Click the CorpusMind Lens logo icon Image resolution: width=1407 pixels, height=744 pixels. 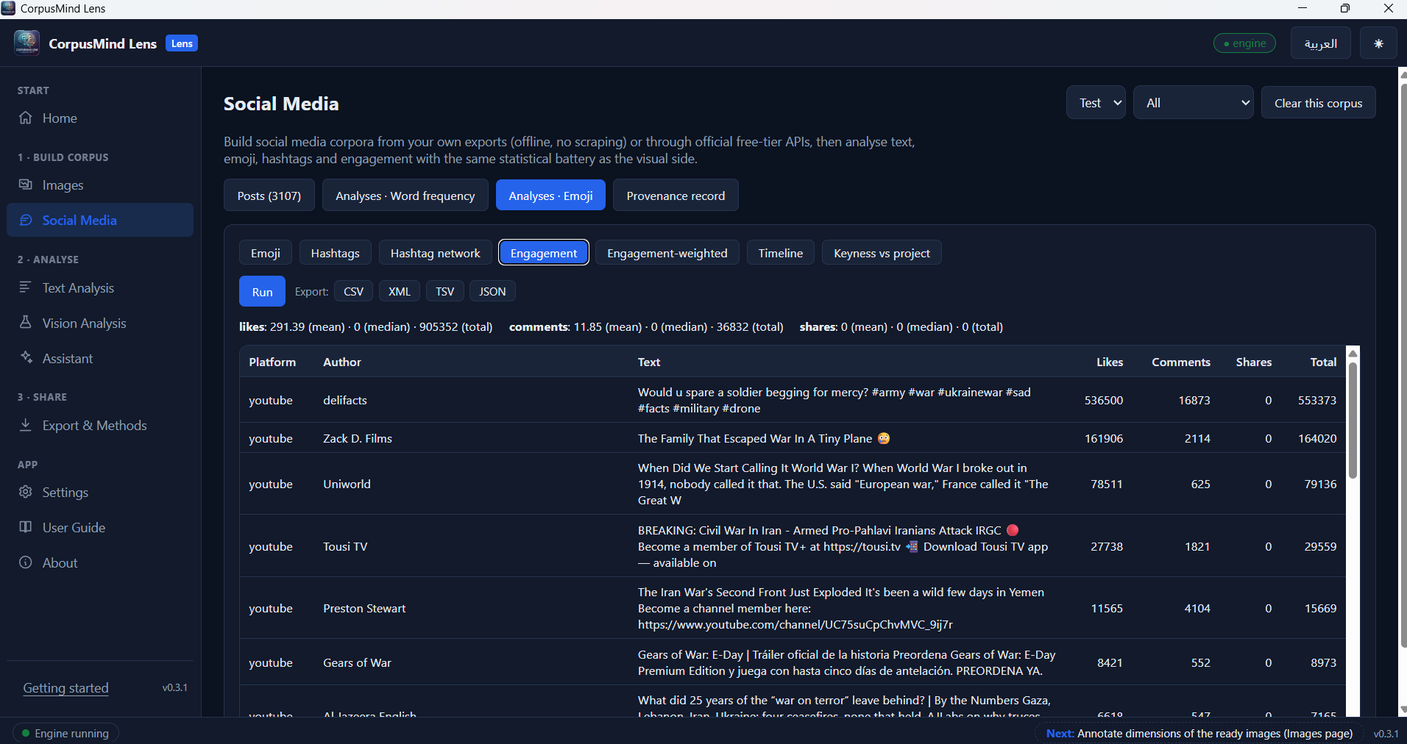point(26,43)
